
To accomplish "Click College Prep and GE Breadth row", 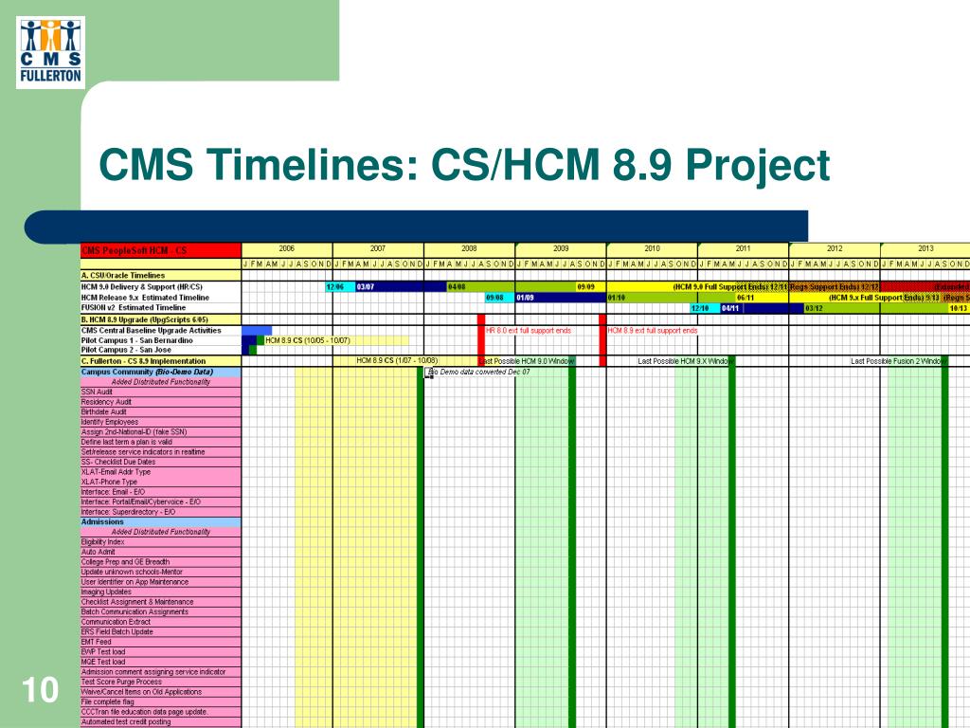I will coord(161,562).
